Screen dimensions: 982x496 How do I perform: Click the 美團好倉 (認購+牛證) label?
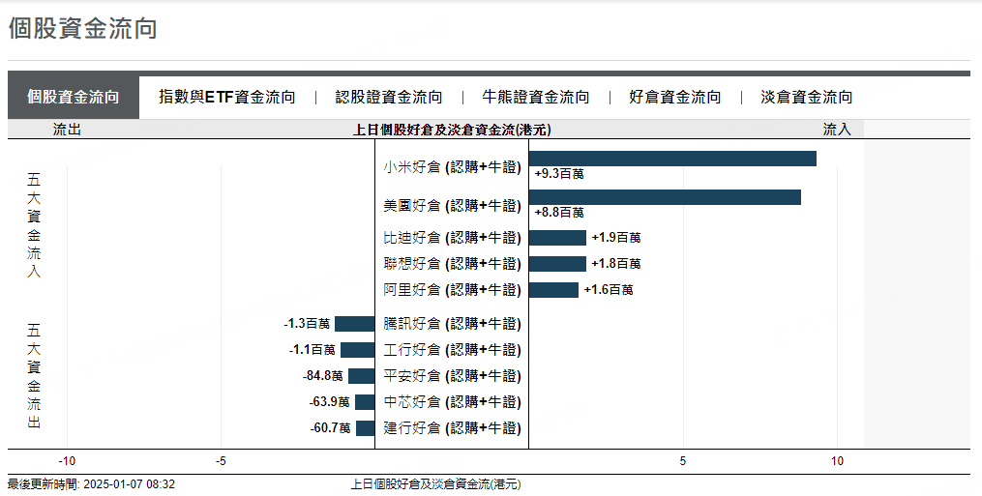[452, 206]
